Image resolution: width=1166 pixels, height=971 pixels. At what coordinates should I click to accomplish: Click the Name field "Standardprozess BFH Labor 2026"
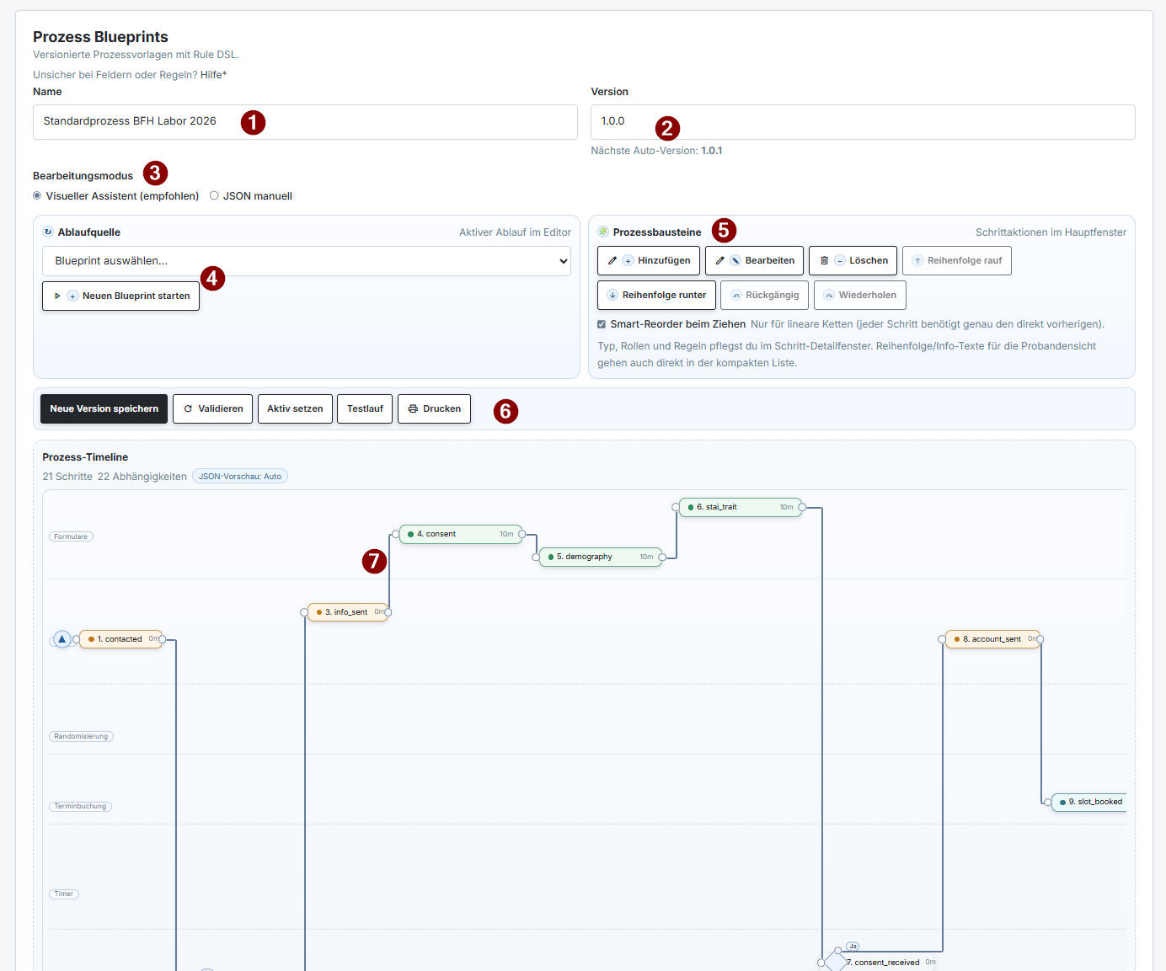(x=305, y=122)
